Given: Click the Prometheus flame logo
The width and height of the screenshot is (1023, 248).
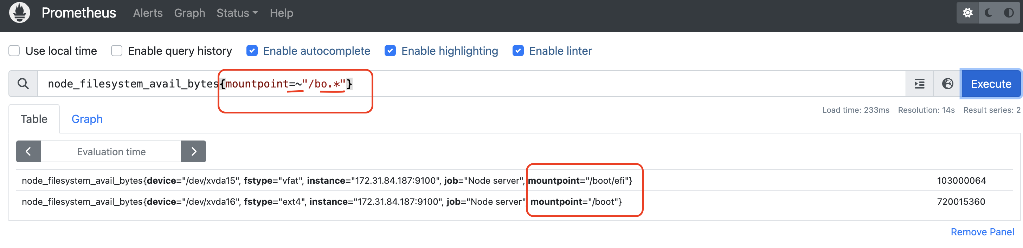Looking at the screenshot, I should pyautogui.click(x=19, y=13).
